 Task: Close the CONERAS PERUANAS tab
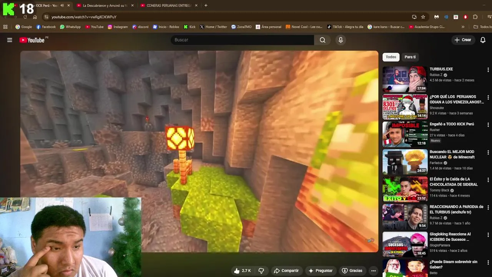[196, 5]
